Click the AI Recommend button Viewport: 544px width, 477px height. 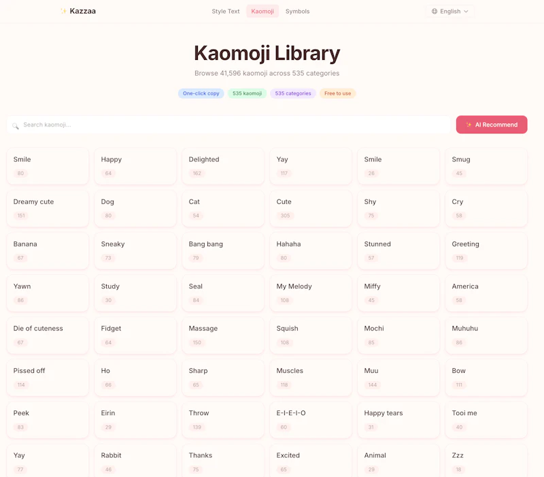pos(492,125)
